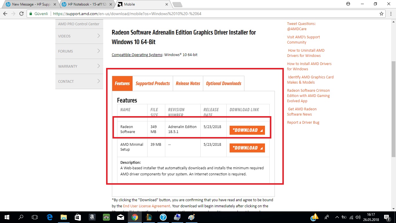Launch Amazon app in the taskbar
396x223 pixels.
click(x=92, y=217)
